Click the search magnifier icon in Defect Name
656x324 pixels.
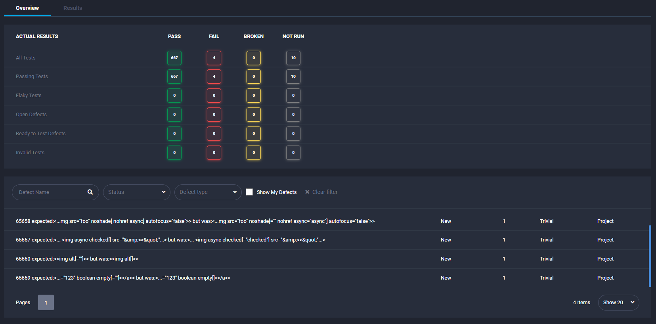click(90, 192)
